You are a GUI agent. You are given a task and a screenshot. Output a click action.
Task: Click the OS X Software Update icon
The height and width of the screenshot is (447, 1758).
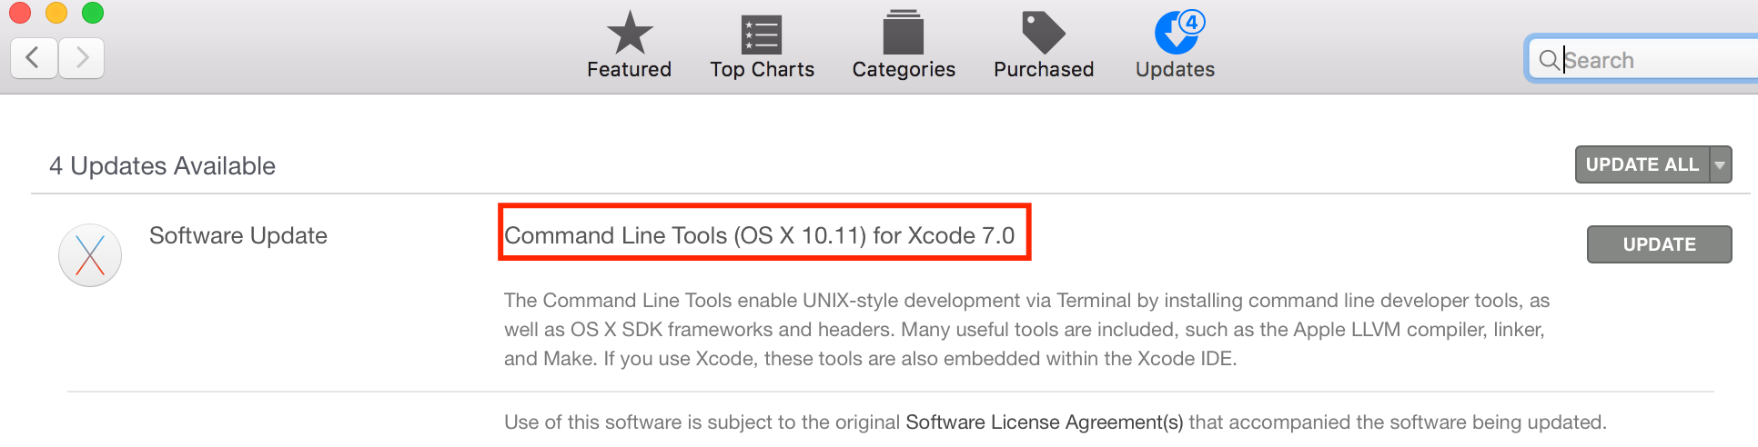tap(90, 255)
